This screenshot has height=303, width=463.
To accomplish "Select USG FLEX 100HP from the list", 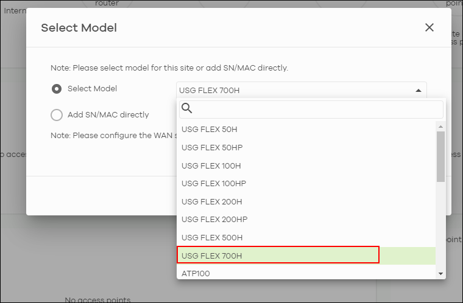I will 306,184.
